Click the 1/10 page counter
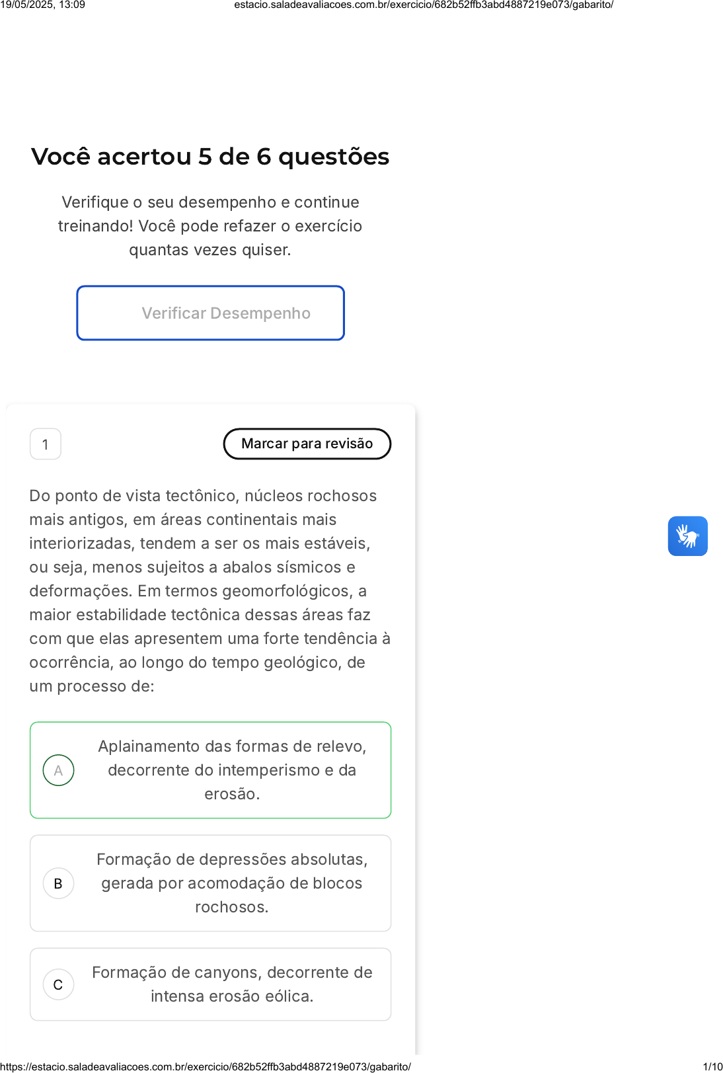 coord(712,1066)
